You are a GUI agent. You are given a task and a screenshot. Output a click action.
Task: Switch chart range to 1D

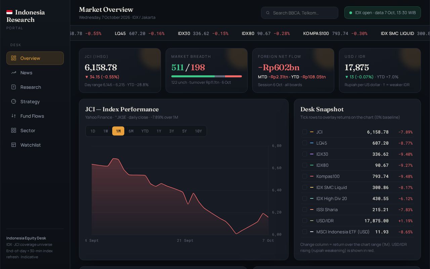tap(93, 131)
